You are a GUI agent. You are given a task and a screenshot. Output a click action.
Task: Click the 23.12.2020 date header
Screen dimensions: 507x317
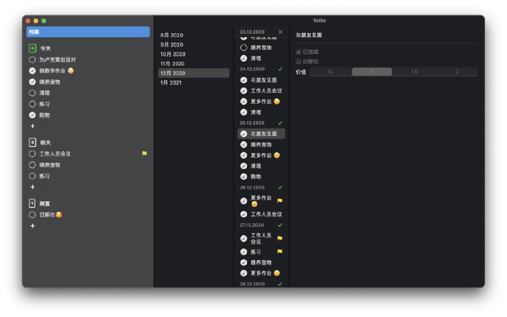[x=252, y=32]
